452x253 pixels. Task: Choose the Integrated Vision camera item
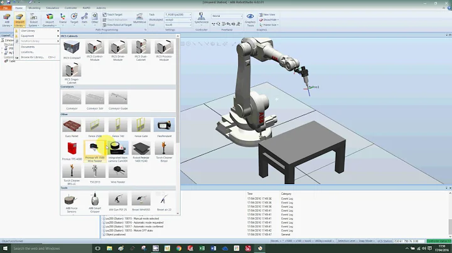pyautogui.click(x=118, y=152)
